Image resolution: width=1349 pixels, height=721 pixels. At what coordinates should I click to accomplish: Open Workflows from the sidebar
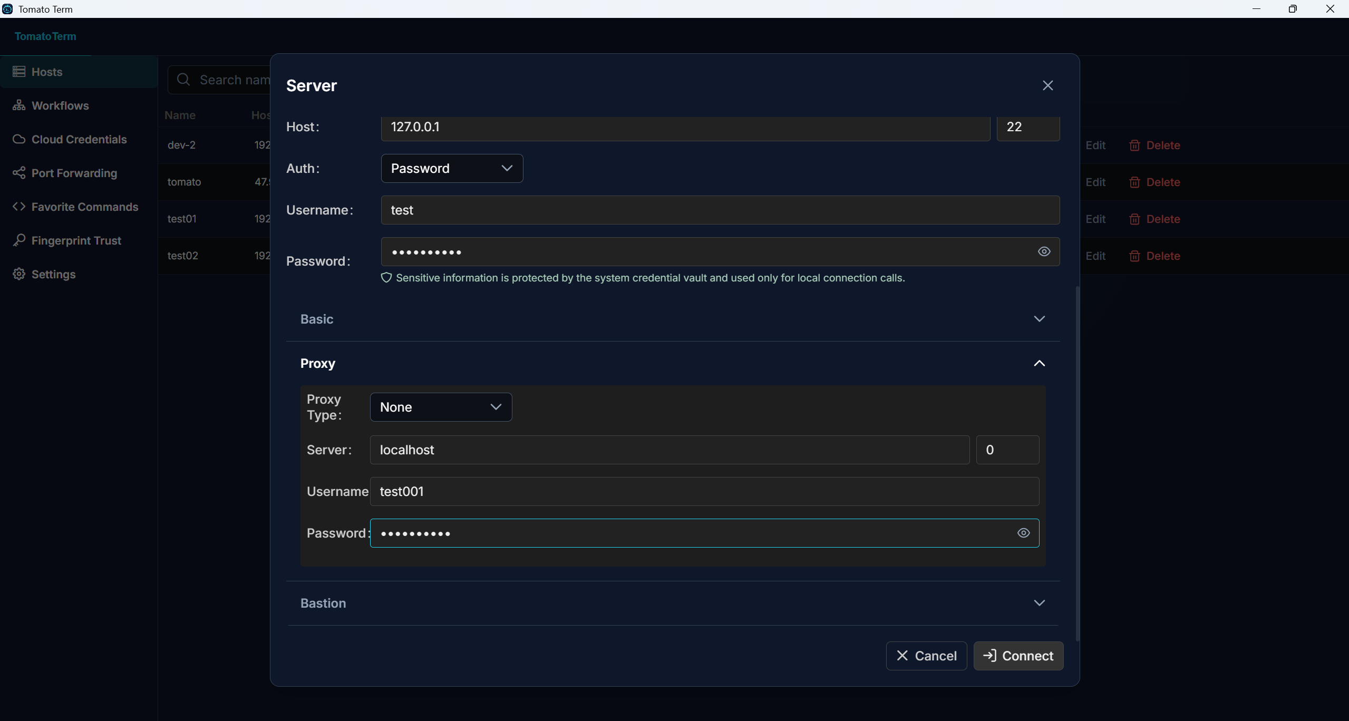click(79, 105)
